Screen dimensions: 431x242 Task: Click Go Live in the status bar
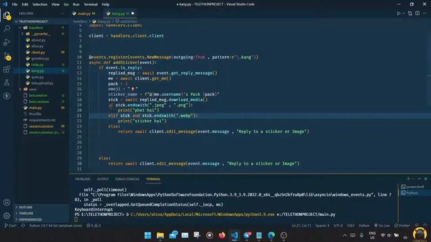pyautogui.click(x=382, y=226)
